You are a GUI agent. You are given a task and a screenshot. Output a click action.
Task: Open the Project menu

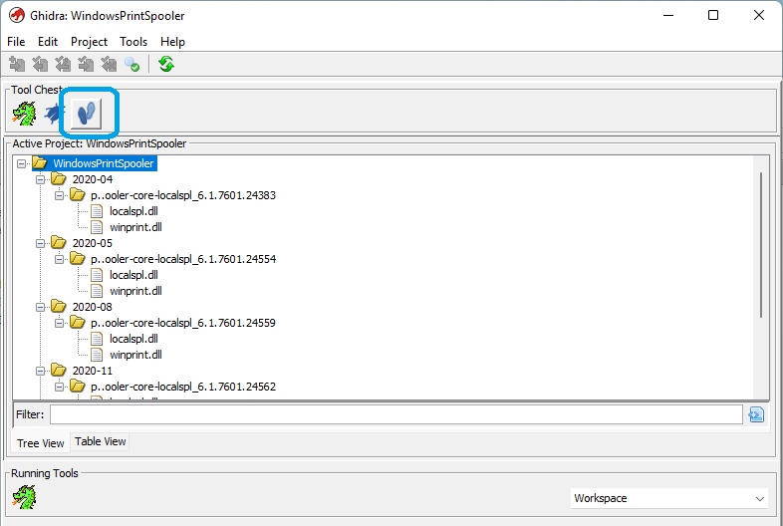click(x=89, y=42)
